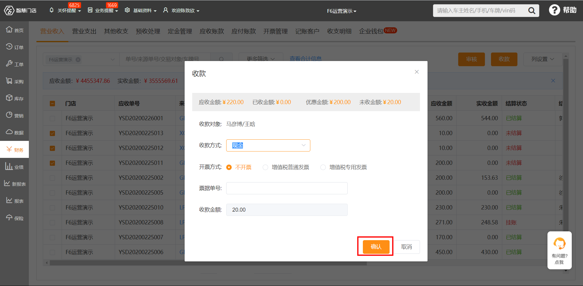
Task: Click the orange 收款 button in toolbar
Action: tap(504, 59)
